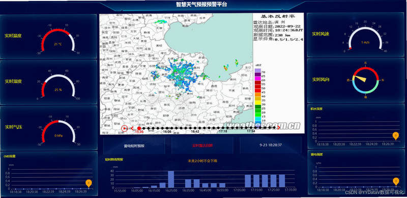Click the 实时温度 label
The width and height of the screenshot is (407, 198).
pos(13,35)
